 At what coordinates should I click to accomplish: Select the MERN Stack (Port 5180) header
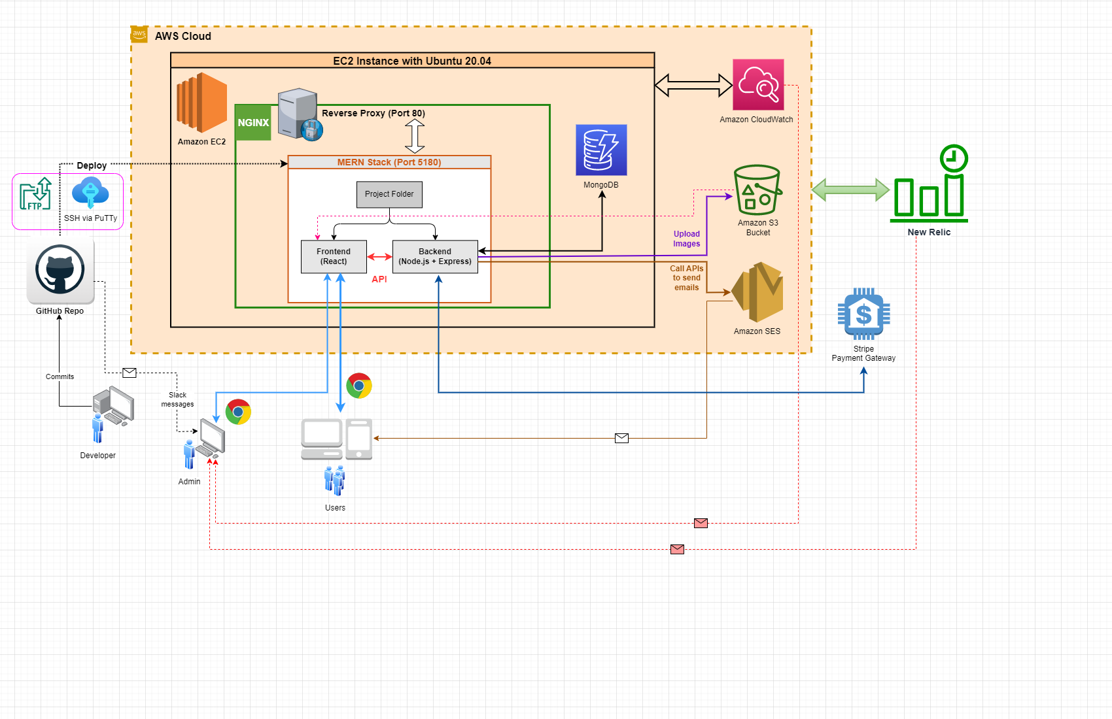pyautogui.click(x=389, y=162)
